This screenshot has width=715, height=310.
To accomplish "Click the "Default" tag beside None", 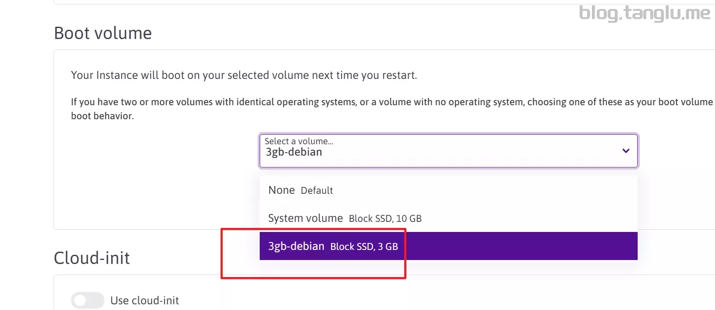I will [317, 191].
